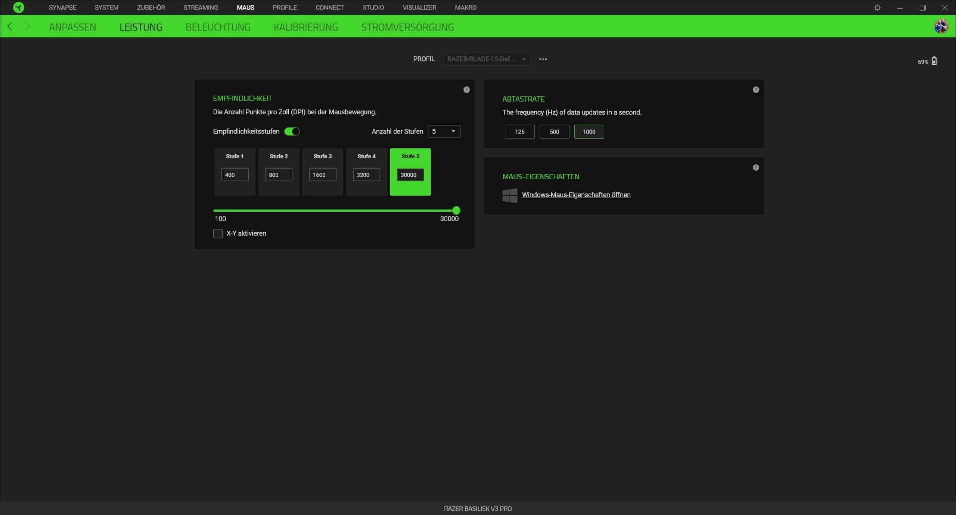Open Windows-Maus-Eigenschaften öffnen link
956x515 pixels.
576,195
